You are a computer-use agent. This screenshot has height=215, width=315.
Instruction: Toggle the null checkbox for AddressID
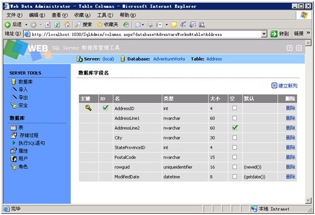[x=234, y=108]
